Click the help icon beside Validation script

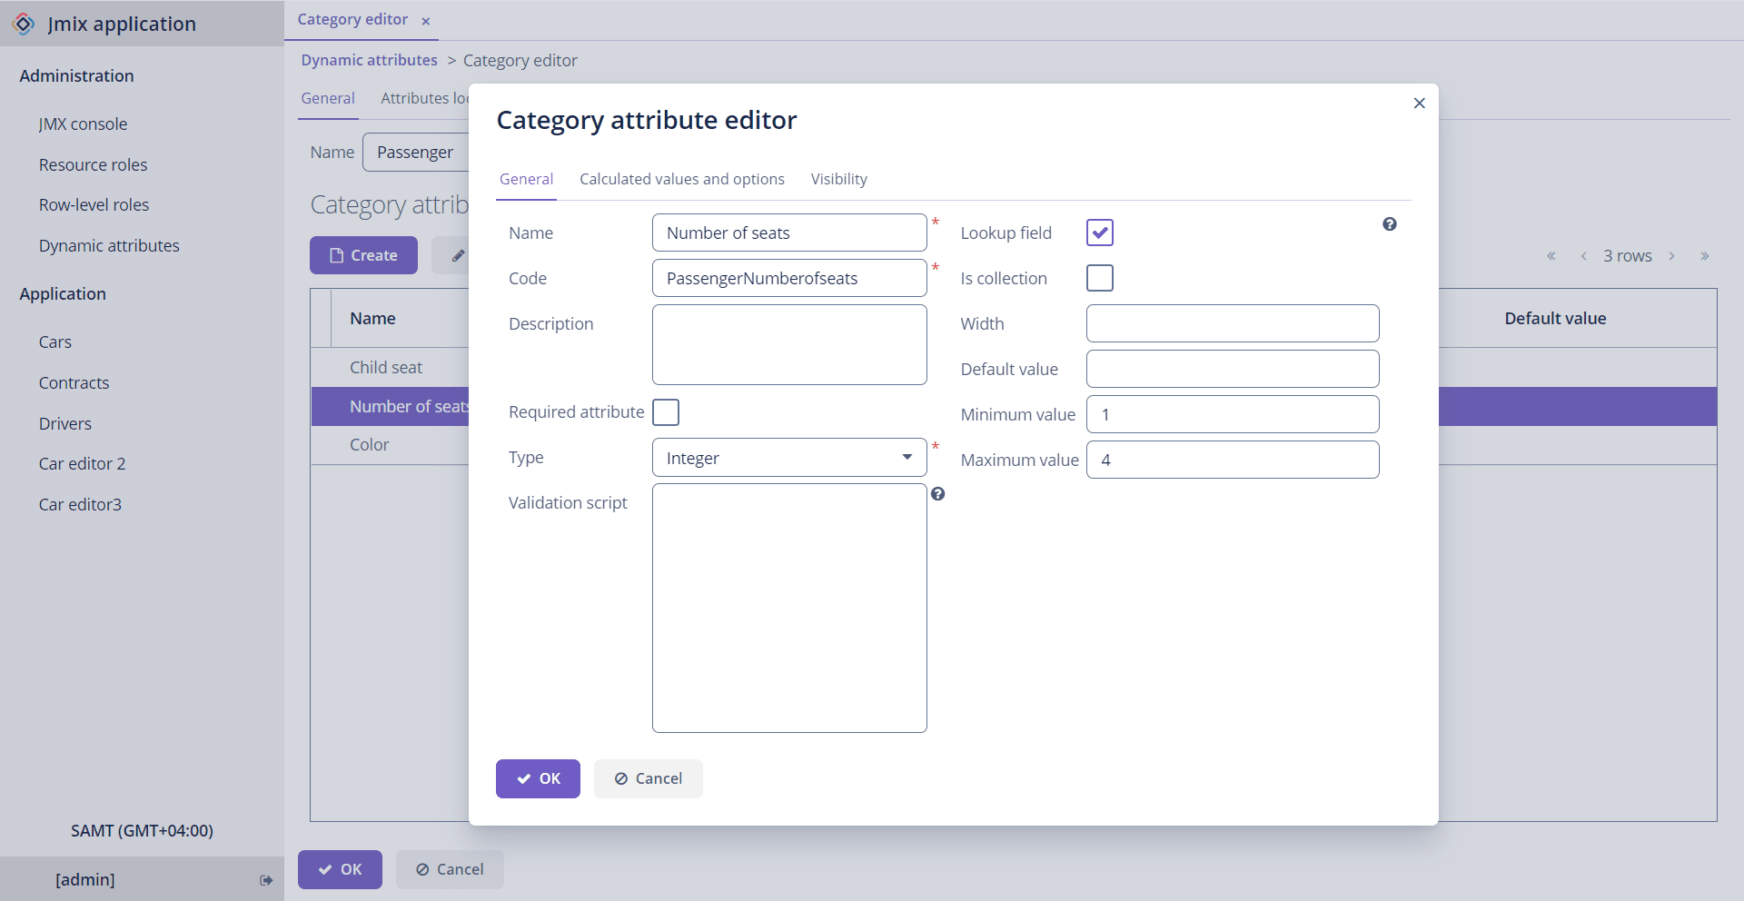point(938,494)
